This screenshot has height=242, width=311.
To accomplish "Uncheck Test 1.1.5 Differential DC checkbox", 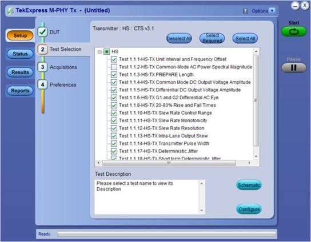I will 114,90.
